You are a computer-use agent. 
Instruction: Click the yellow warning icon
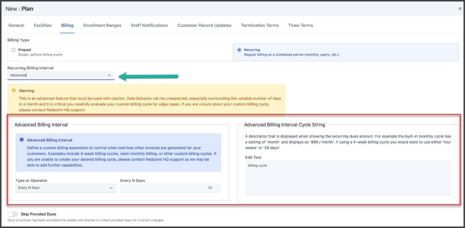14,90
